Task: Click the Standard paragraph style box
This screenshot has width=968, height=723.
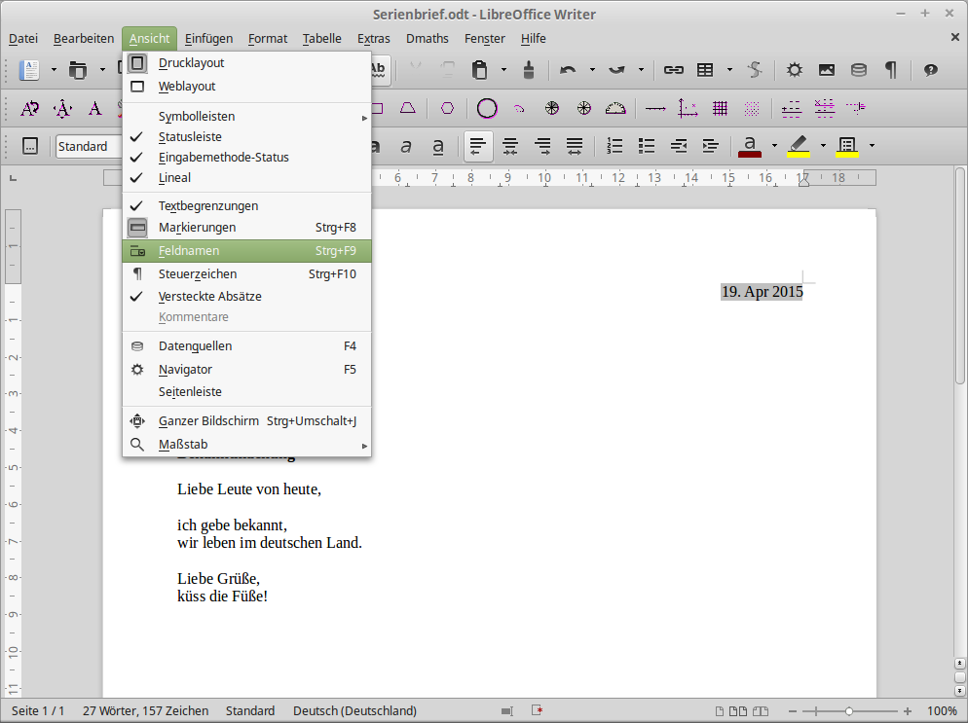Action: click(88, 146)
